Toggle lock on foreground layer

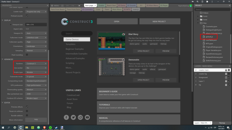(x=226, y=77)
